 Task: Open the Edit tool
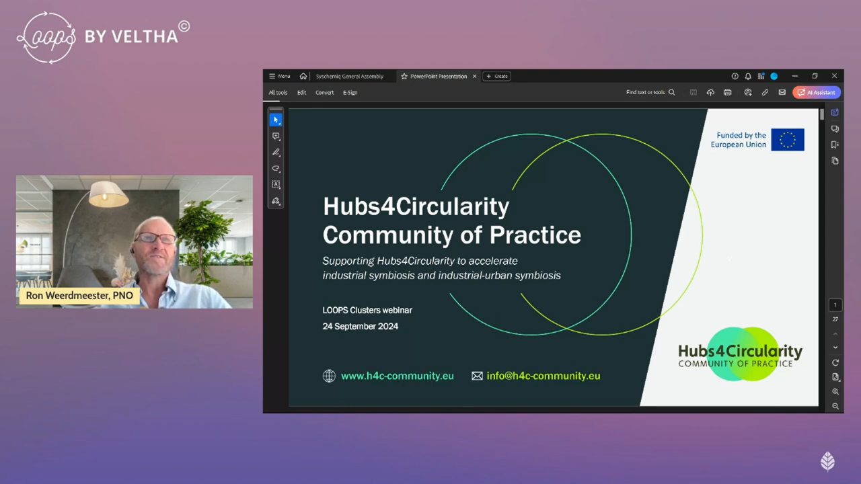click(x=301, y=93)
